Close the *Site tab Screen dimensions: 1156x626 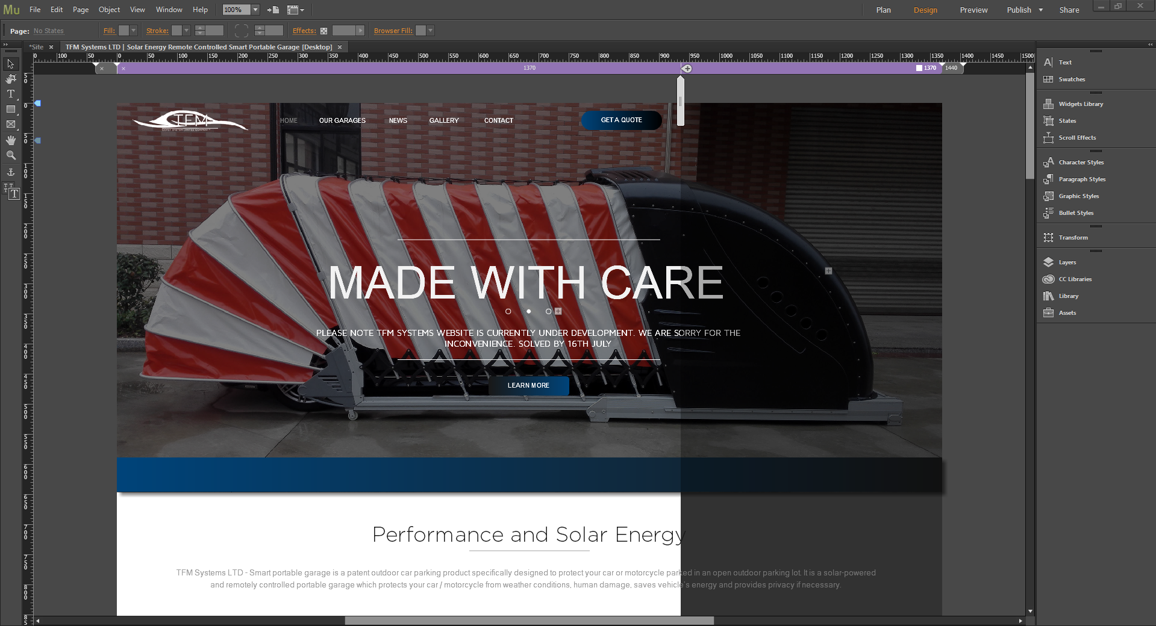click(x=51, y=47)
